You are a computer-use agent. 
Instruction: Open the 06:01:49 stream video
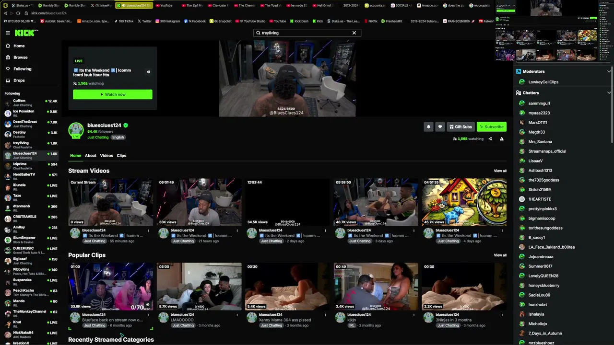(199, 202)
